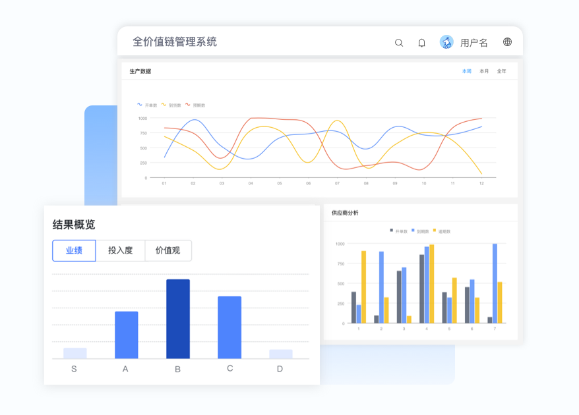Viewport: 579px width, 415px height.
Task: Click the faint D bar
Action: pyautogui.click(x=281, y=354)
